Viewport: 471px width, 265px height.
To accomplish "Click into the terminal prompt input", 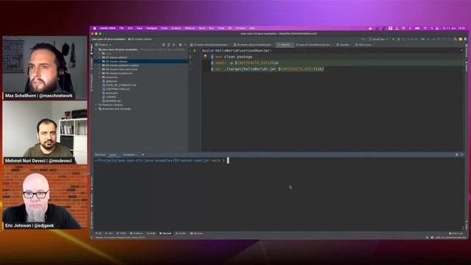I will pos(228,160).
